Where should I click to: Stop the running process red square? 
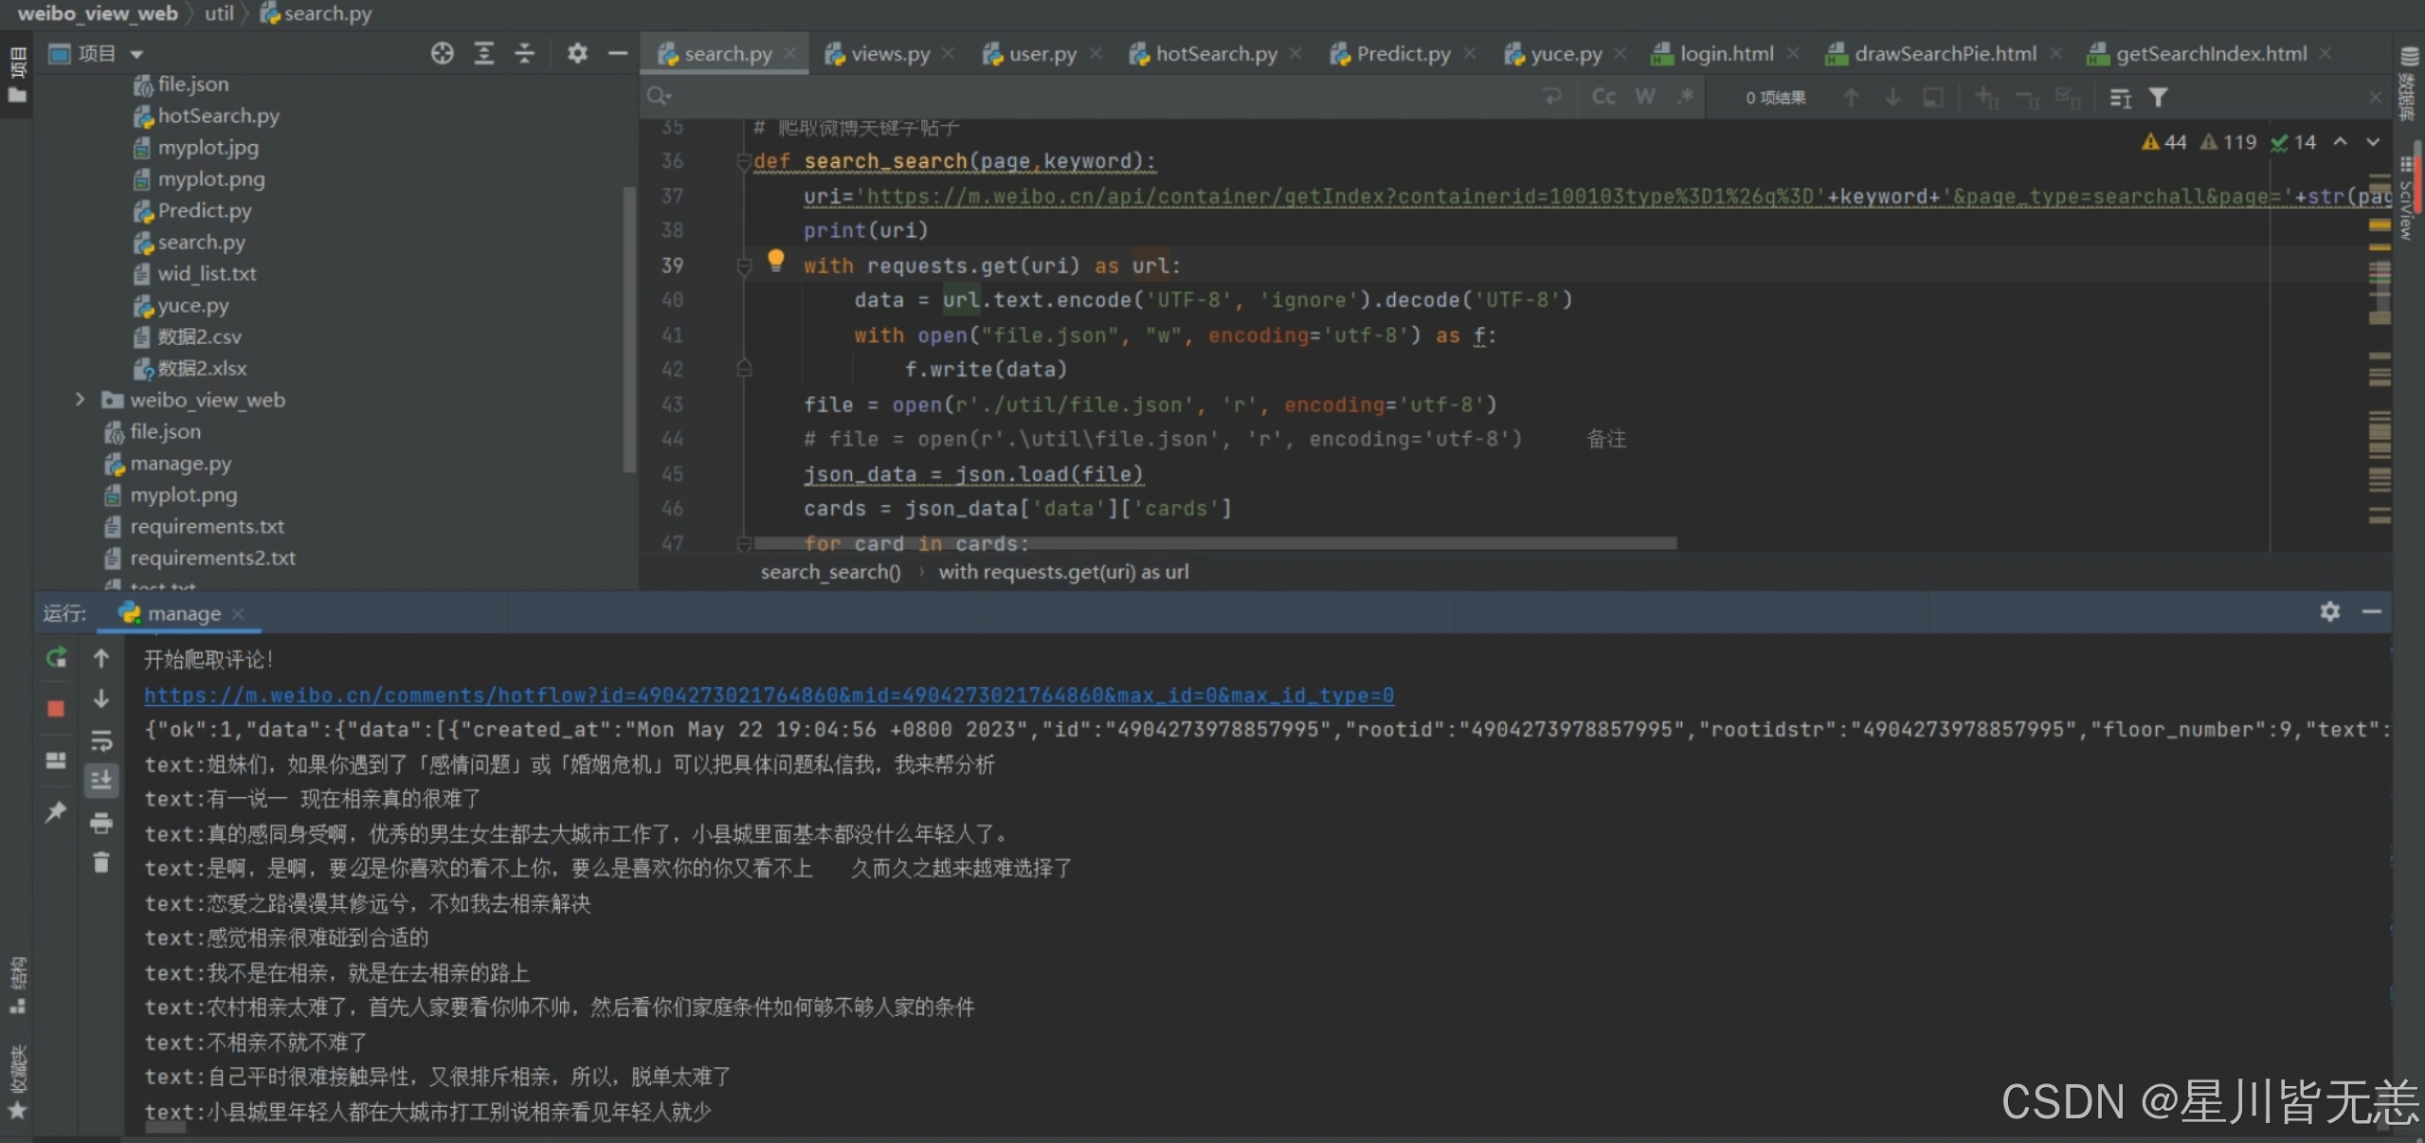coord(56,709)
